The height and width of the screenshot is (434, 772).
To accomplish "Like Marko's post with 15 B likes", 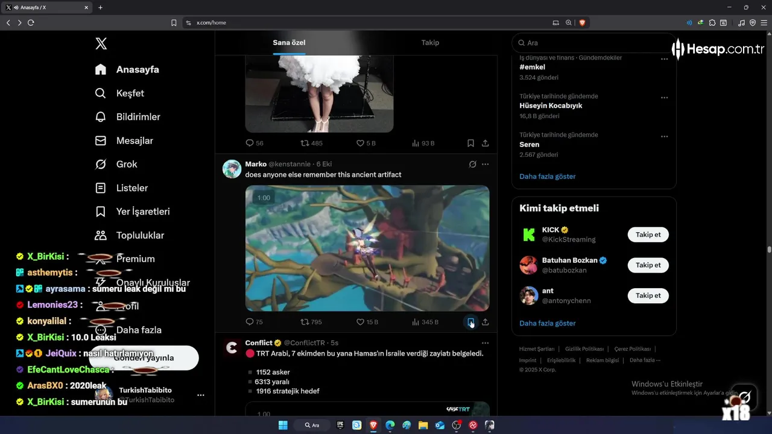I will (x=367, y=322).
